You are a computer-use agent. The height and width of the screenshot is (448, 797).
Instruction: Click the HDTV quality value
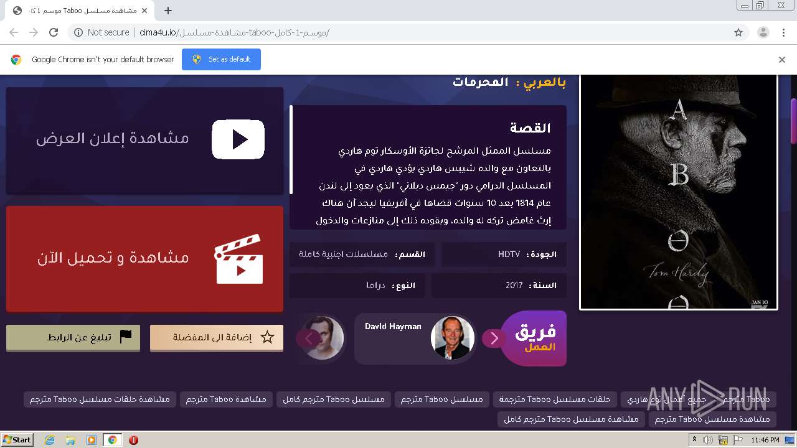coord(509,254)
